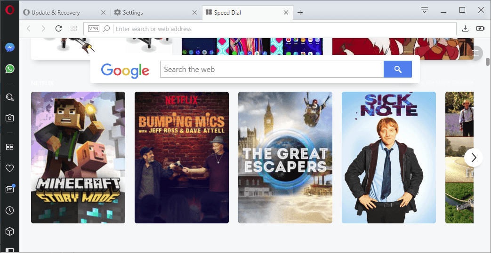Image resolution: width=491 pixels, height=253 pixels.
Task: Click the NETFLIX section label
Action: [42, 83]
